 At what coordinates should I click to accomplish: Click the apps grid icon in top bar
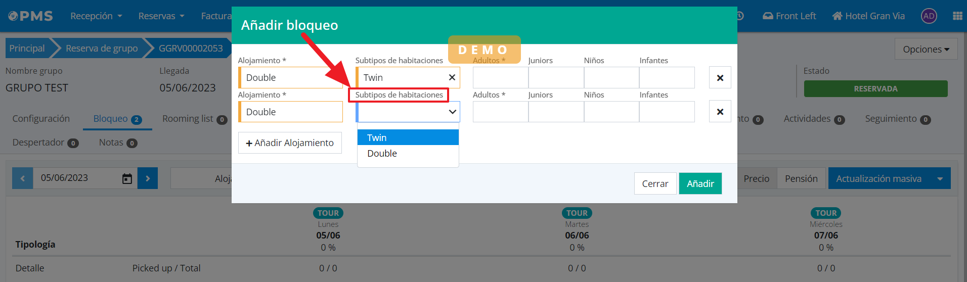[x=957, y=16]
